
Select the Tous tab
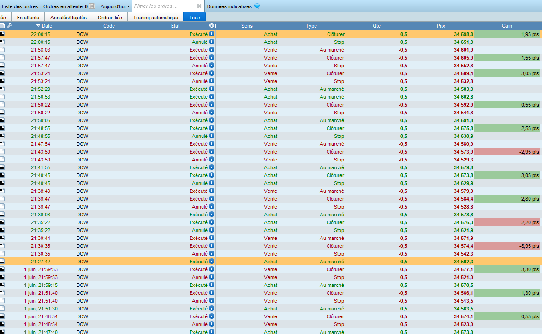pyautogui.click(x=194, y=17)
